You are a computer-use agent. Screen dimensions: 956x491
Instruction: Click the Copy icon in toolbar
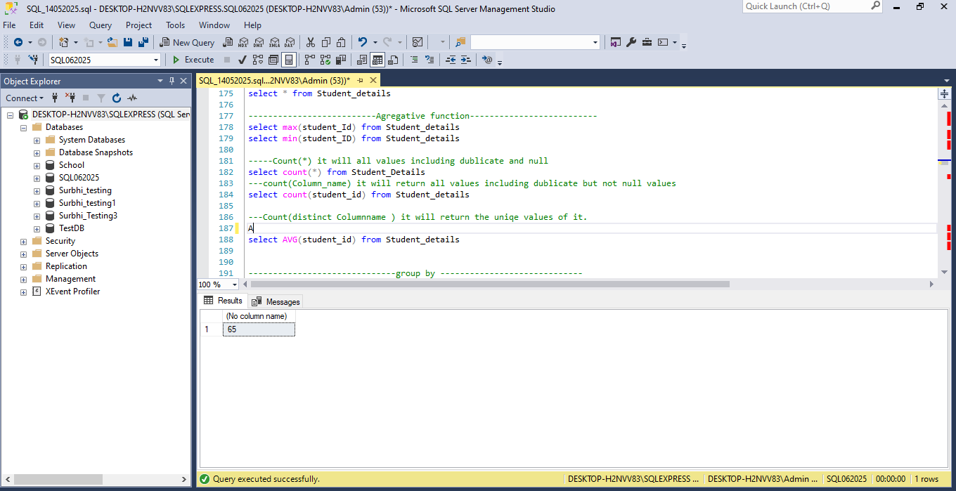pos(325,42)
